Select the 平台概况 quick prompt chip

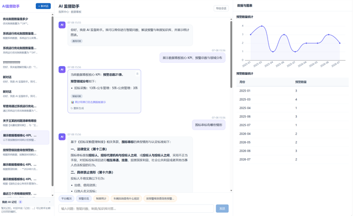click(66, 198)
